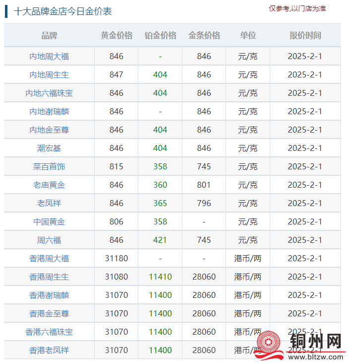
Task: Open the 老庙黄金 brand link
Action: click(49, 185)
